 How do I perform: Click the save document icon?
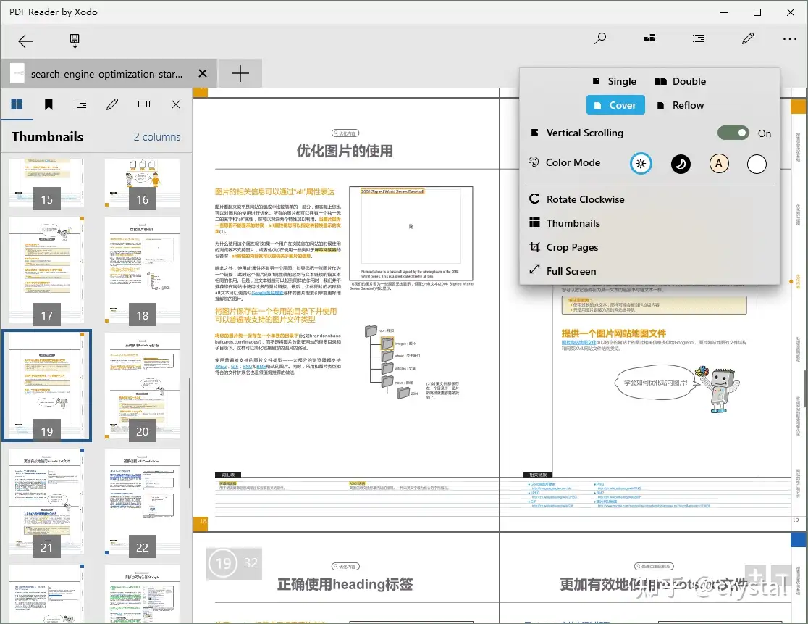75,41
